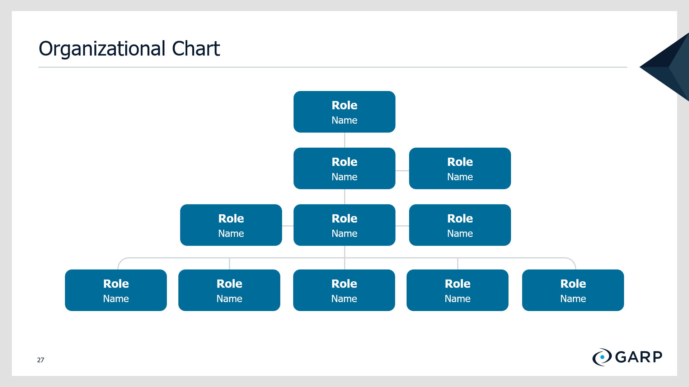Select the slide number 27
689x387 pixels.
coord(41,360)
